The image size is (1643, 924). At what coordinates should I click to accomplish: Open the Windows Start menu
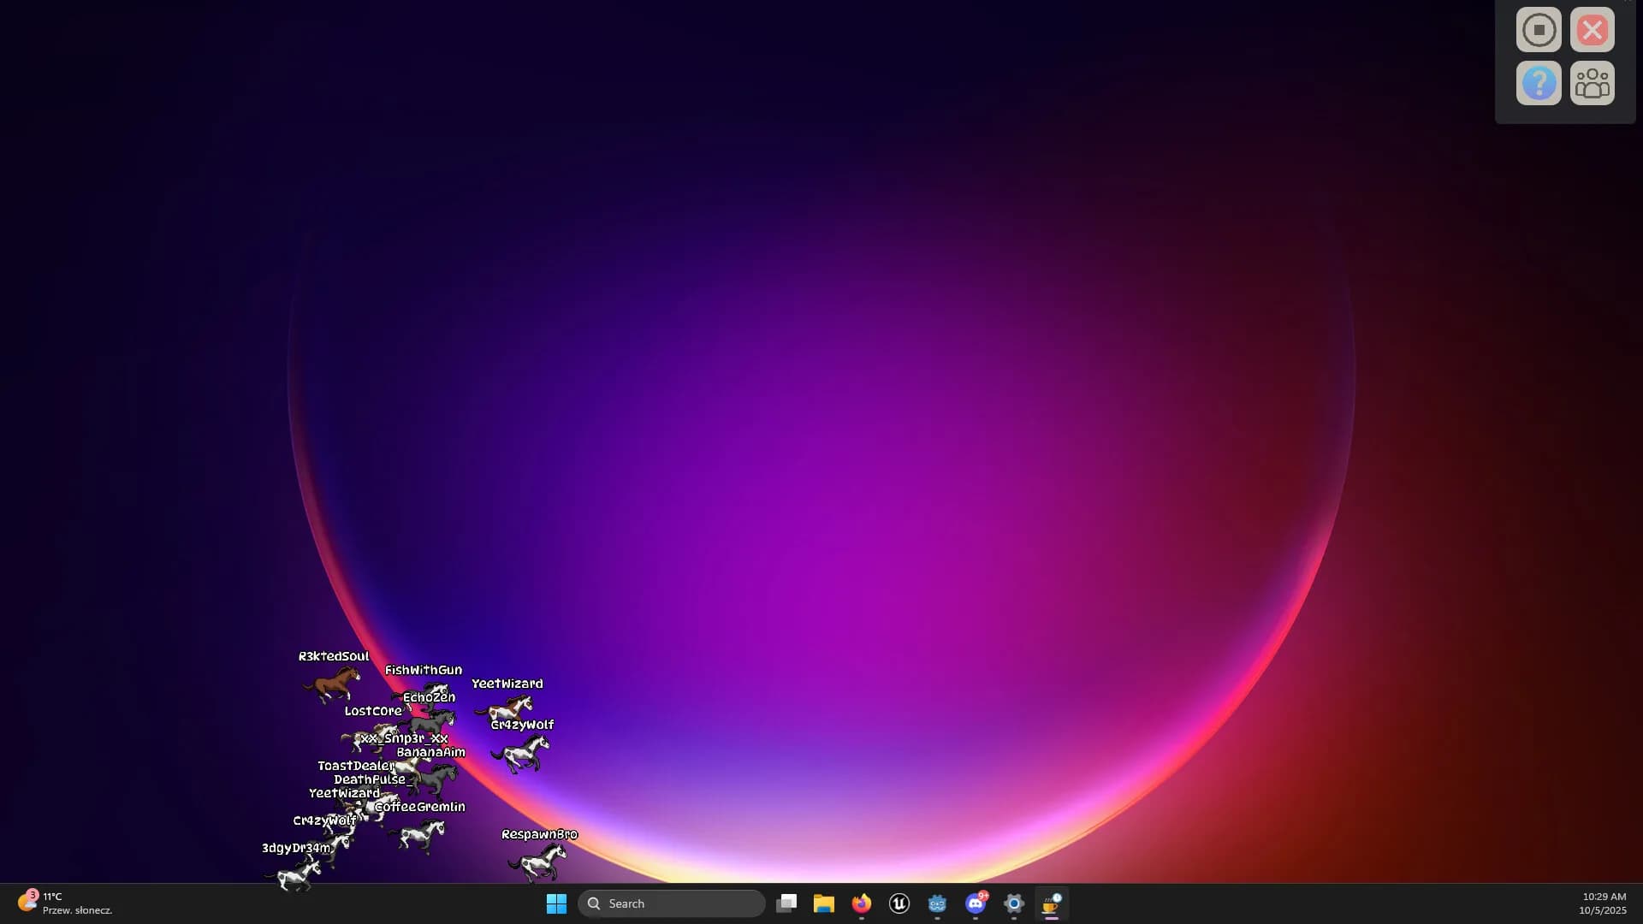(556, 903)
